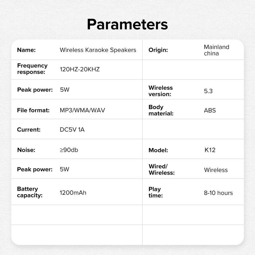Viewport: 255px width, 255px height.
Task: Click the DC5V 1A current value
Action: click(72, 130)
